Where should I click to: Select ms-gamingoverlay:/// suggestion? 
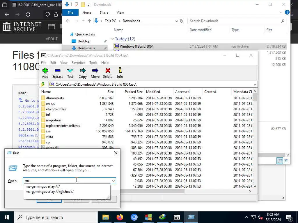(67, 186)
